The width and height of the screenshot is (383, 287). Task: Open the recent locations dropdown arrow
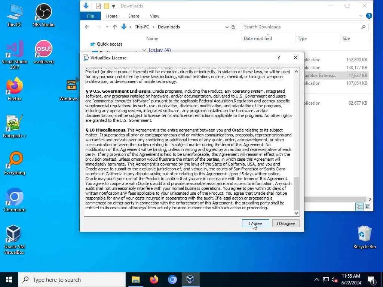(107, 27)
